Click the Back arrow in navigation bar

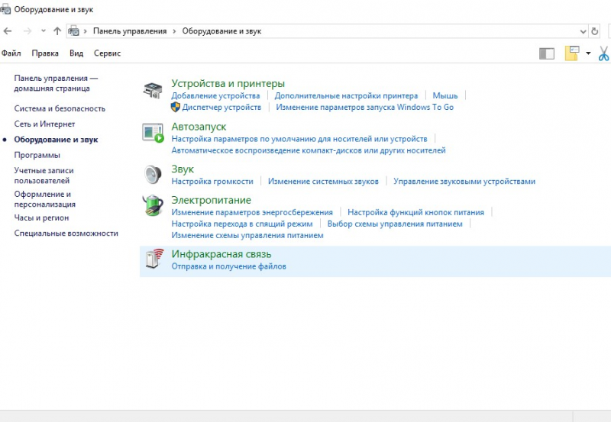8,31
